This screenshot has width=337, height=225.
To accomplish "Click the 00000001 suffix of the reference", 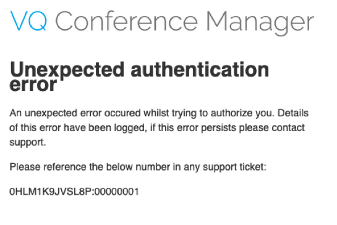I will tap(116, 192).
